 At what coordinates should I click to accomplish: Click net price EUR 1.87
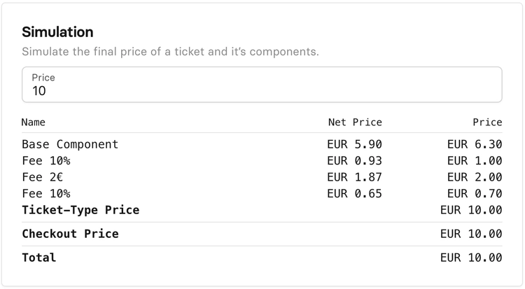click(x=355, y=177)
